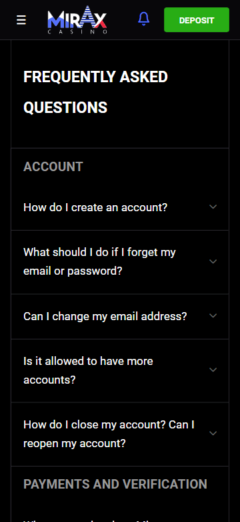Open the hamburger navigation menu
The width and height of the screenshot is (240, 522).
click(x=21, y=20)
